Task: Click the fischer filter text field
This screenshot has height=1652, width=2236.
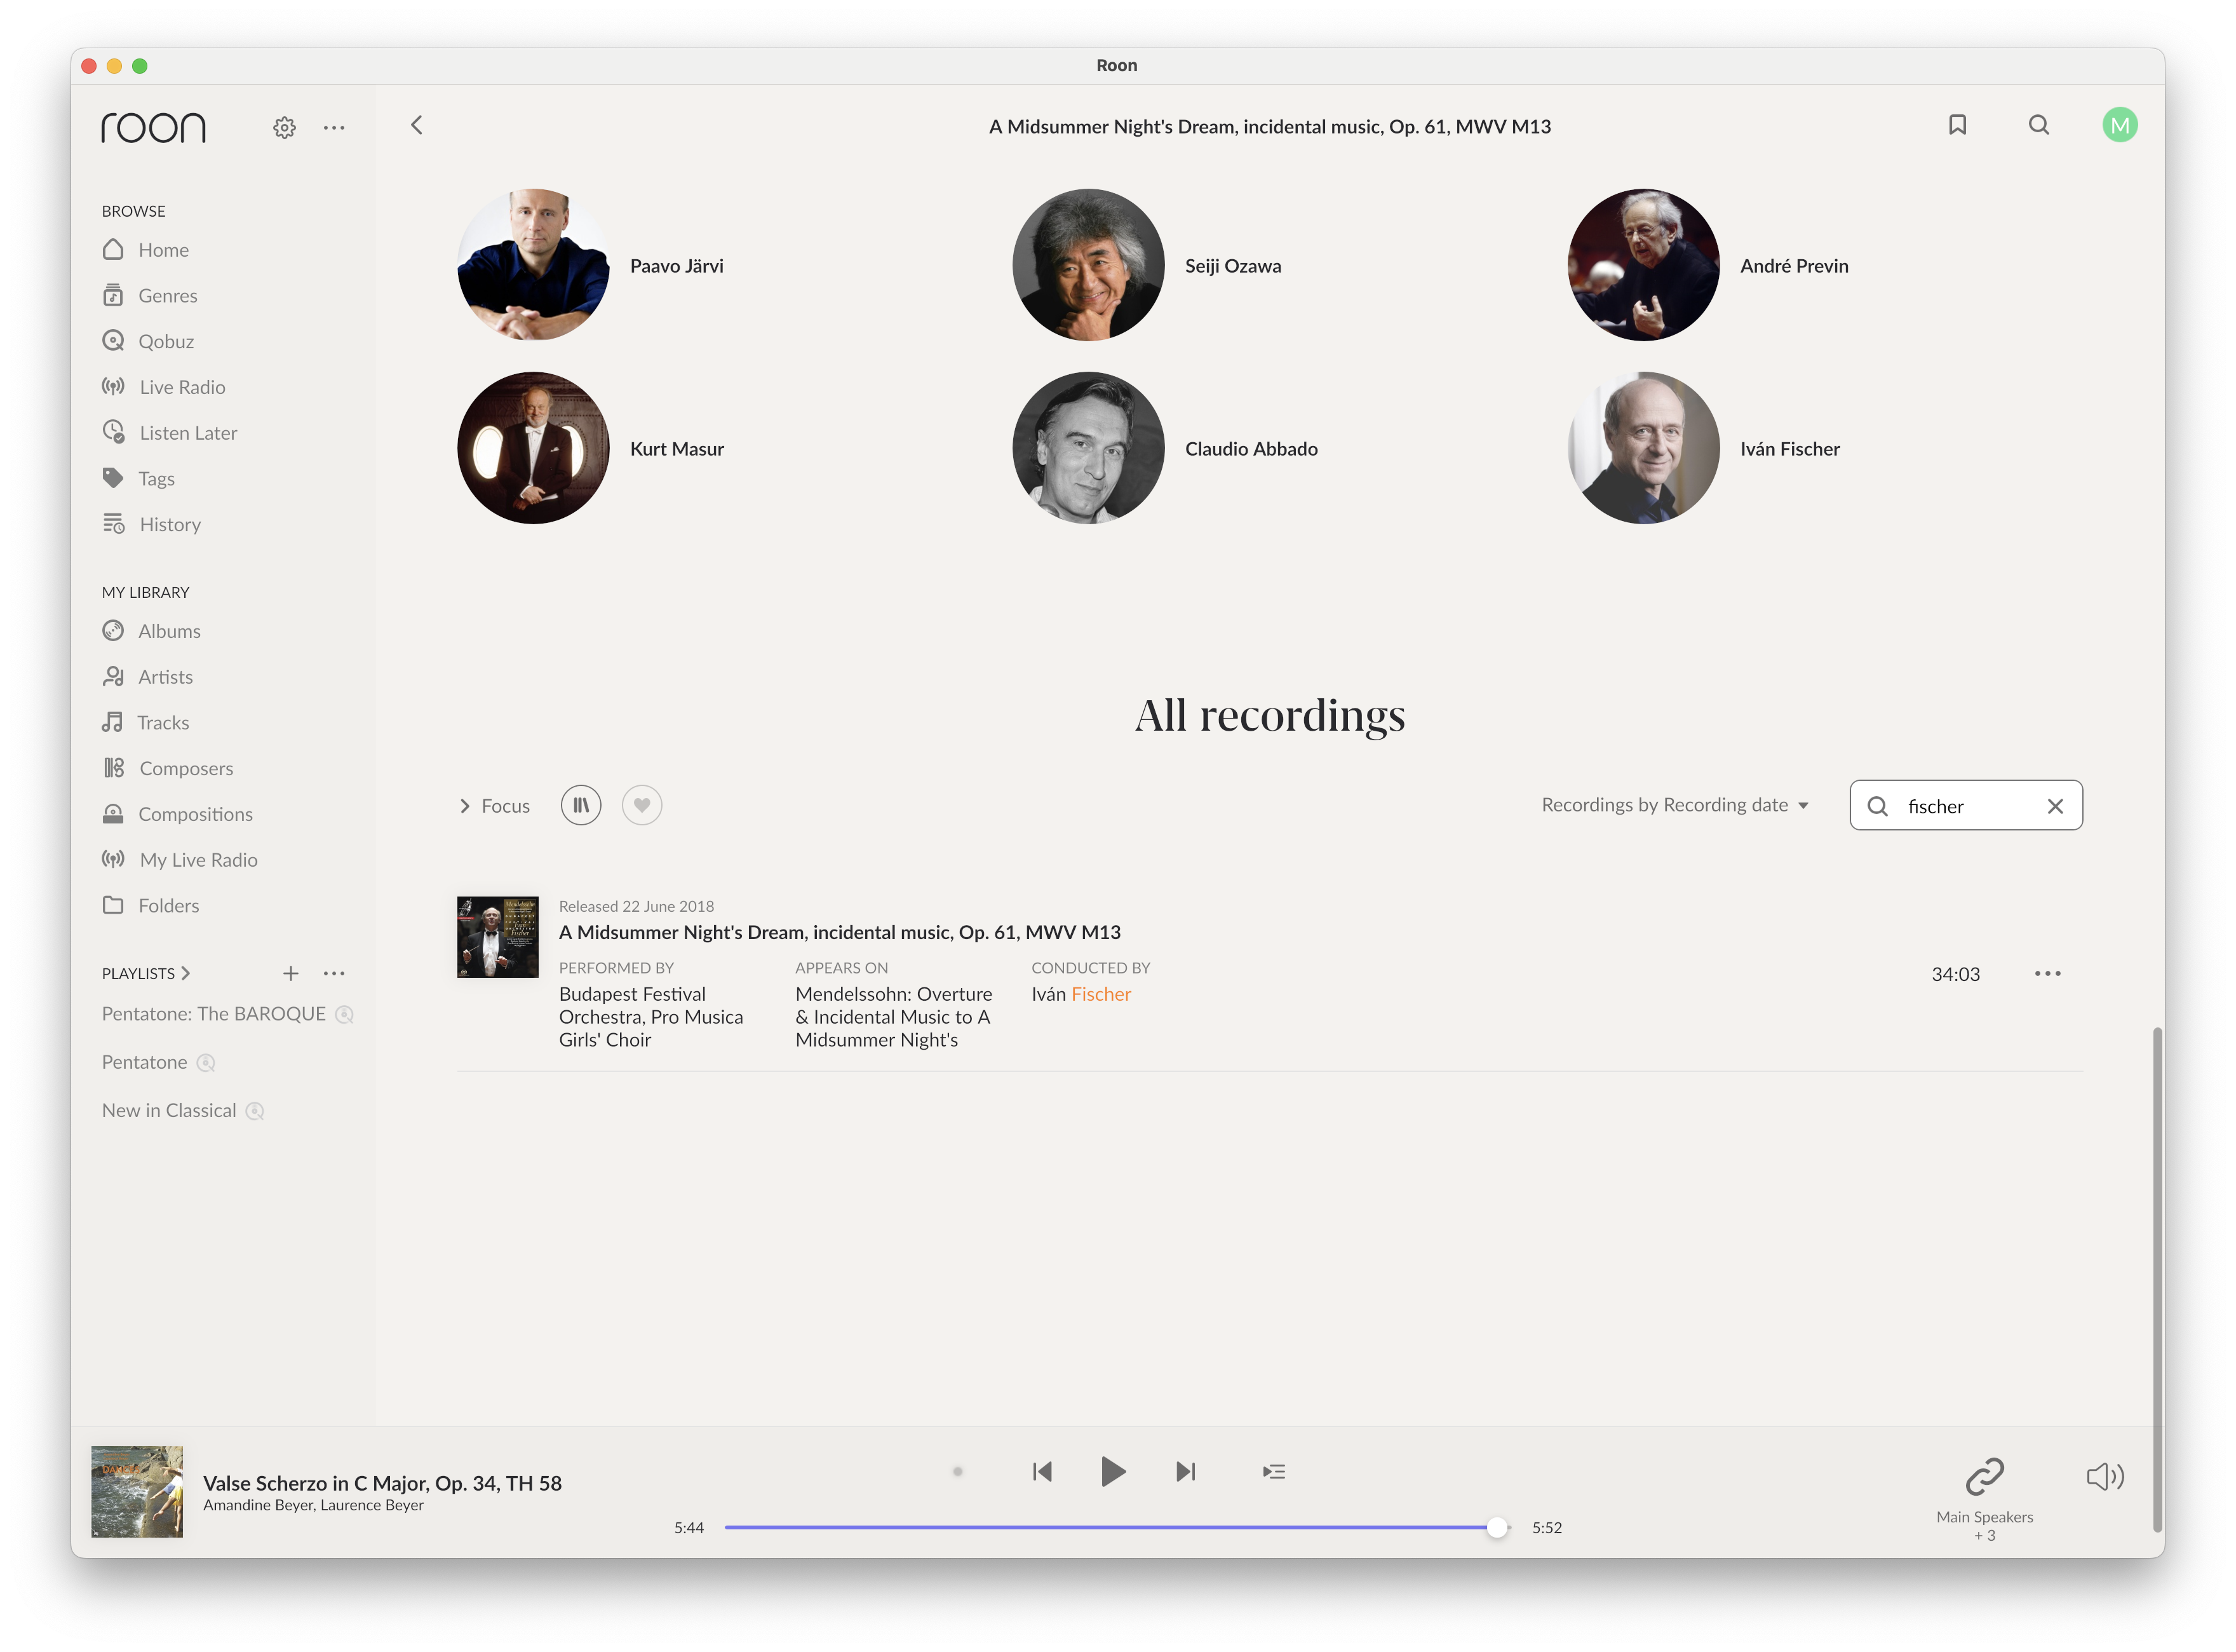Action: click(1966, 806)
